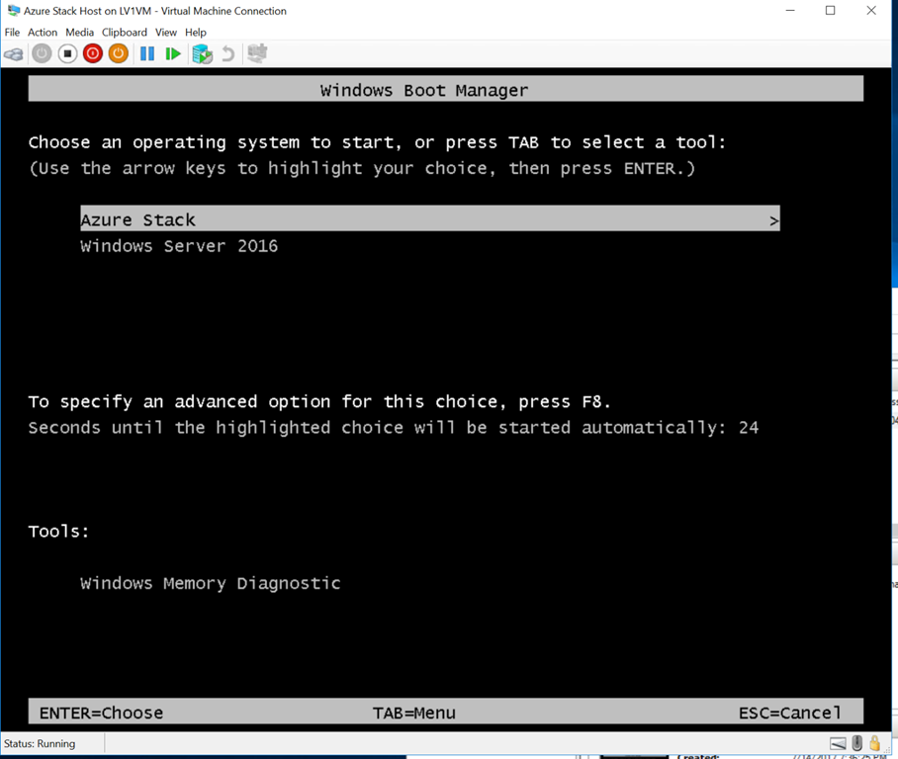Click the Enhanced Session toolbar icon

[x=257, y=53]
